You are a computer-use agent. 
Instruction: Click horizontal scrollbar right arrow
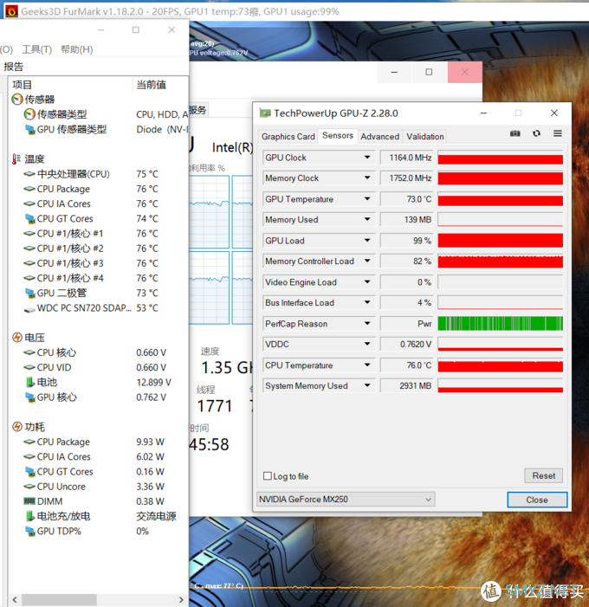click(181, 600)
